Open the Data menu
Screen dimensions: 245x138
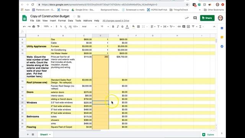70,21
